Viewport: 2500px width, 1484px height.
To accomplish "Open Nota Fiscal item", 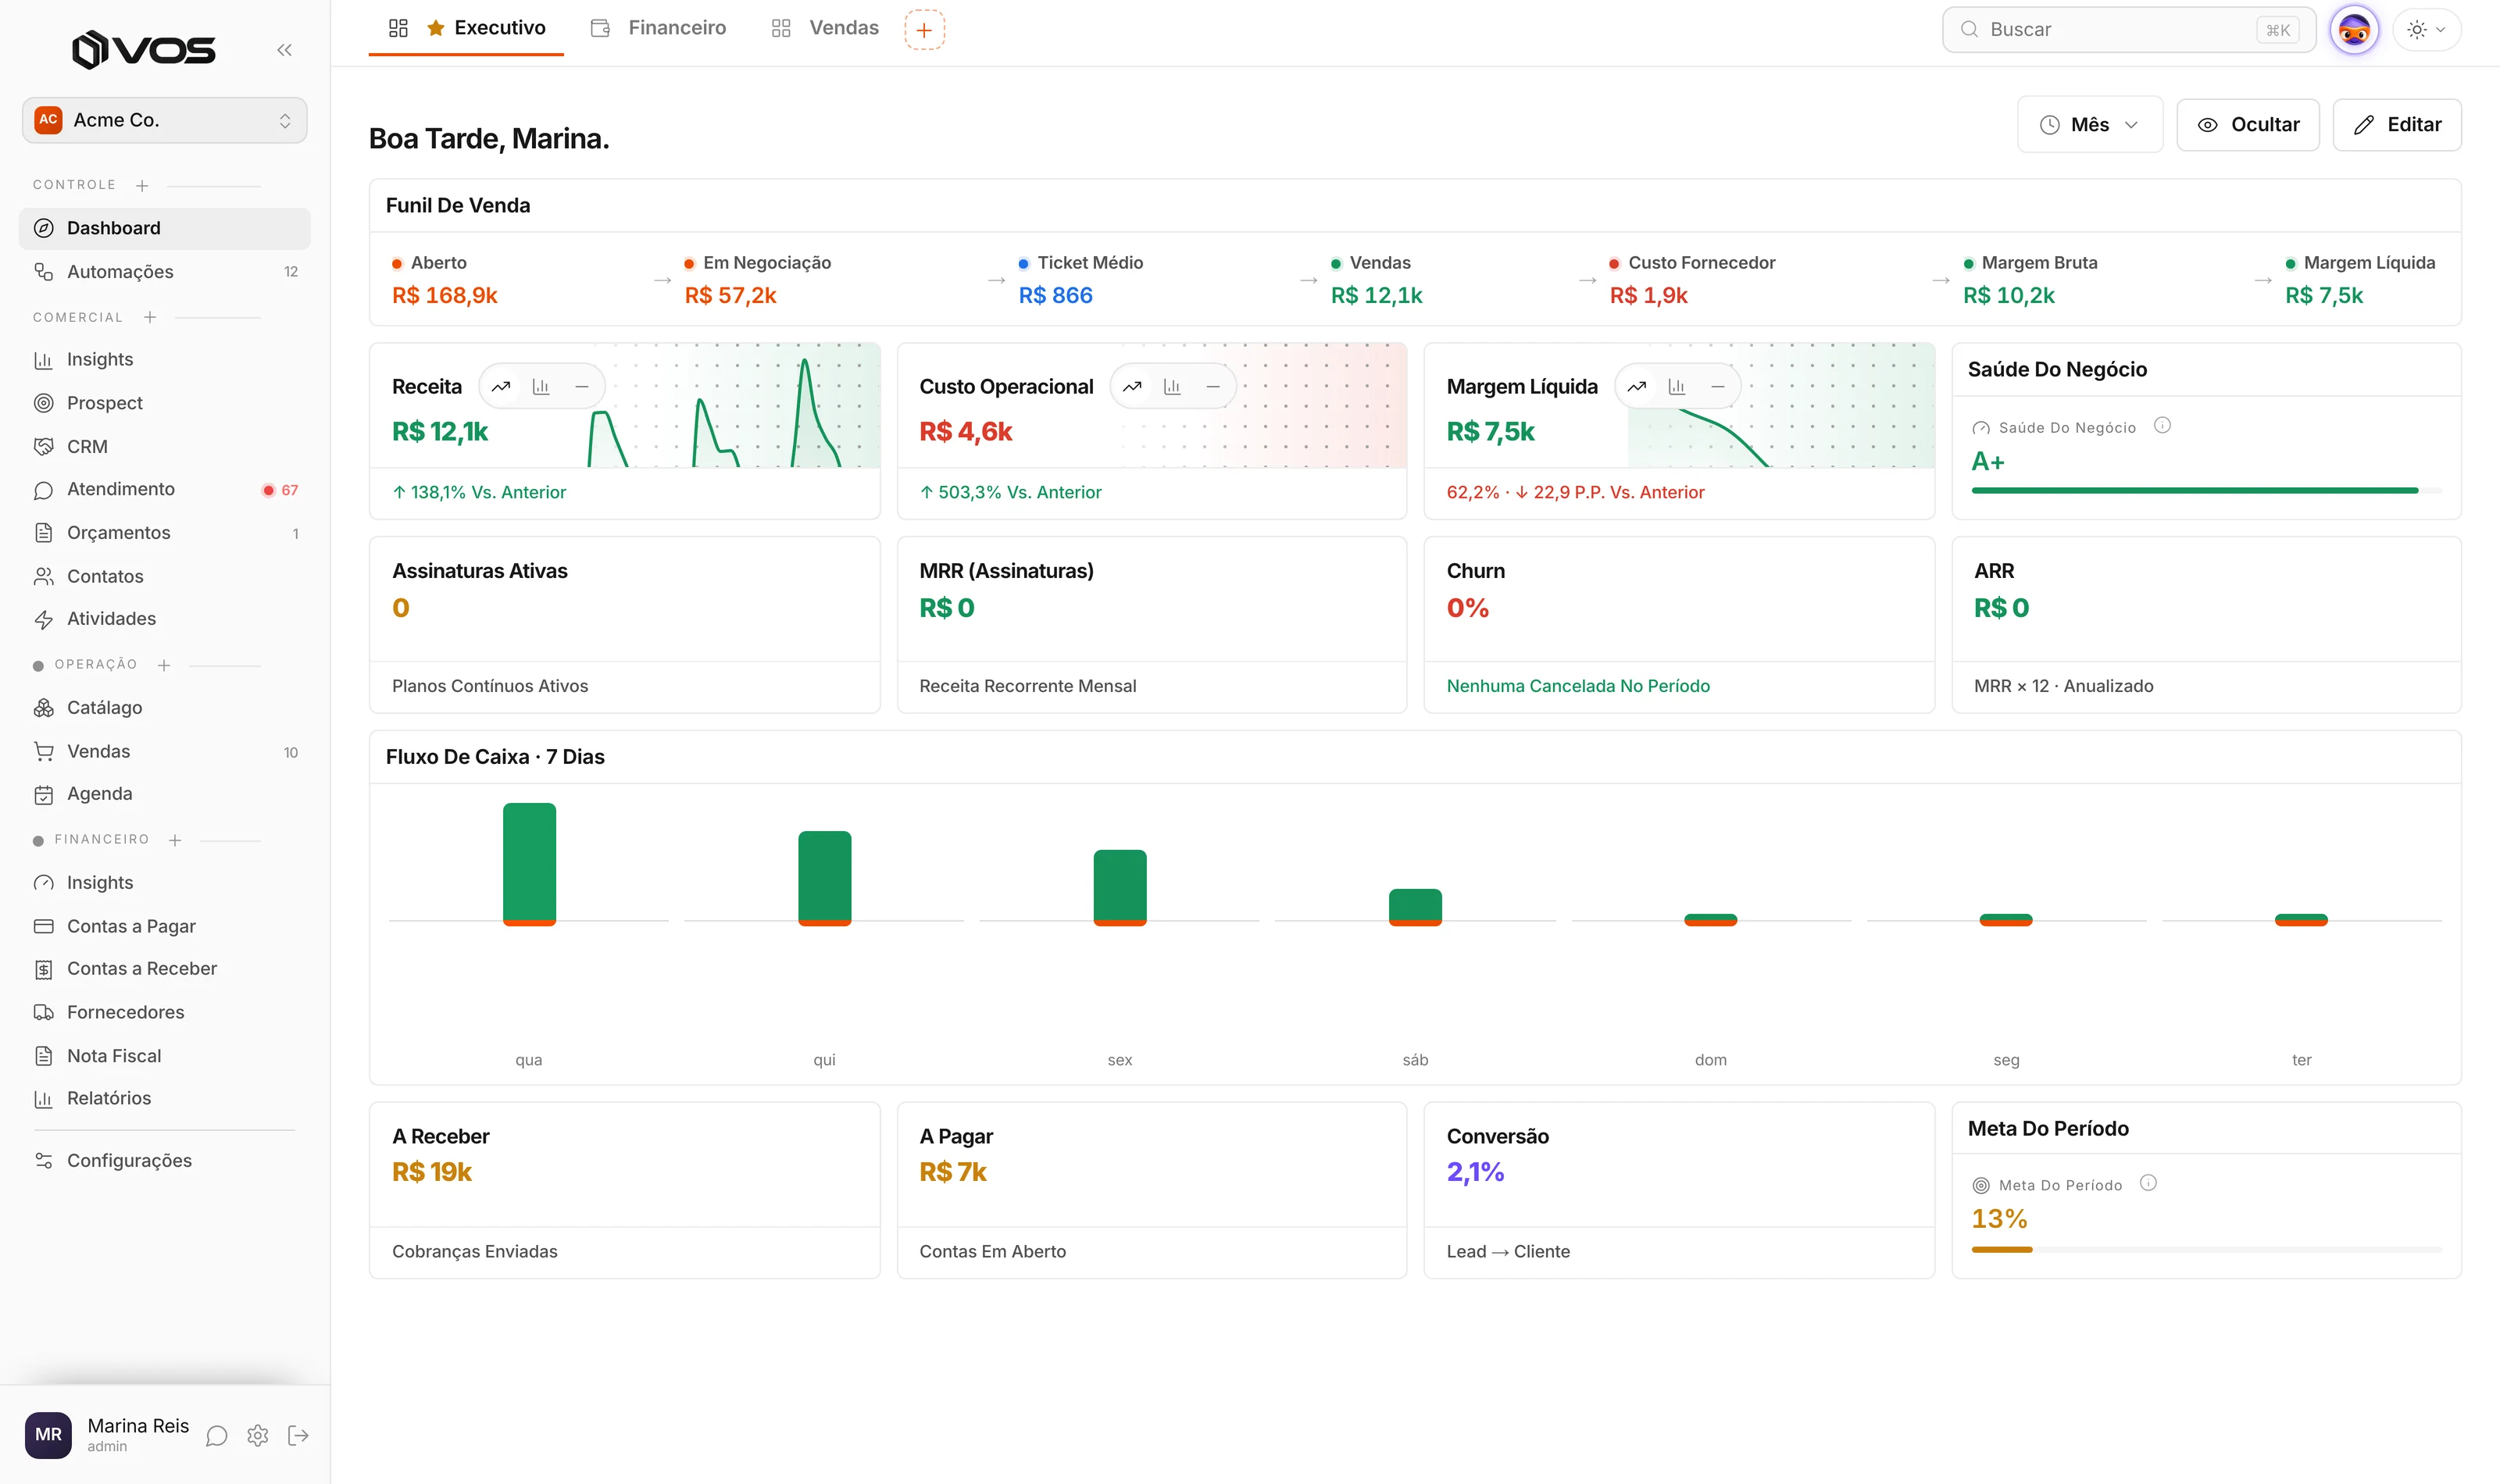I will pyautogui.click(x=164, y=1057).
